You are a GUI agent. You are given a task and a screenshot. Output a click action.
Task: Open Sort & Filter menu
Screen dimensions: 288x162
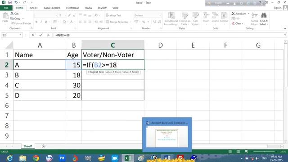coord(255,19)
